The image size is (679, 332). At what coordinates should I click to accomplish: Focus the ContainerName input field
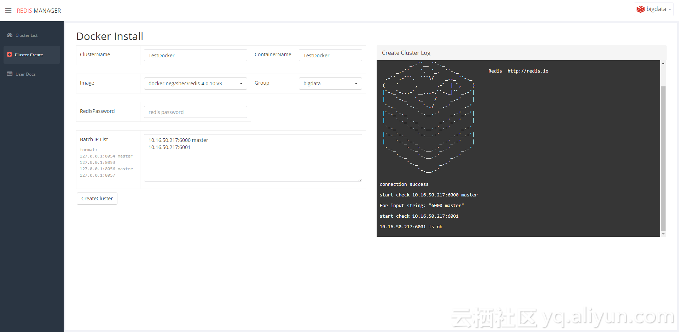(330, 55)
